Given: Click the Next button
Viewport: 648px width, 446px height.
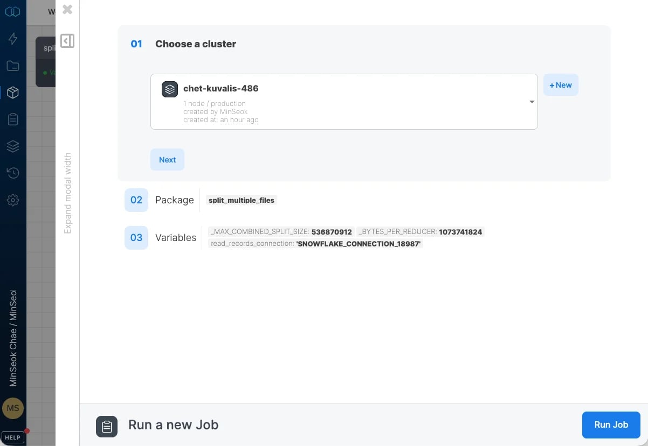Looking at the screenshot, I should pos(167,160).
